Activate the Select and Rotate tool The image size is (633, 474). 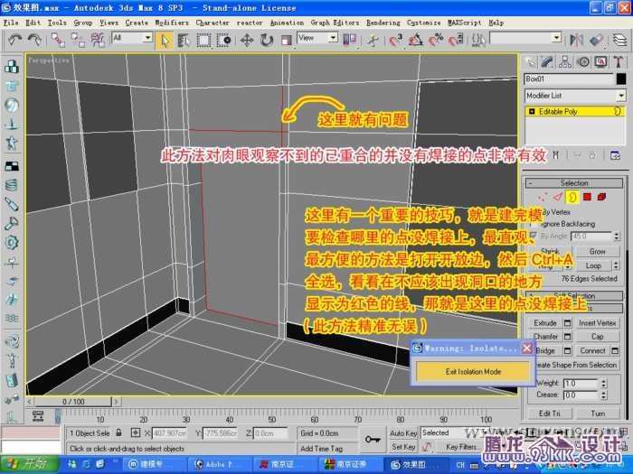[267, 41]
